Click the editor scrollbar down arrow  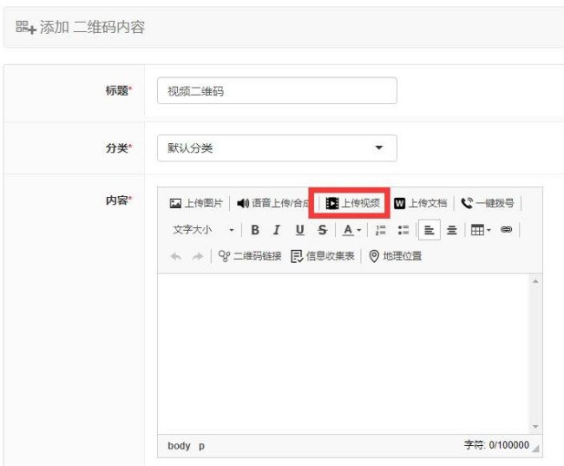click(535, 426)
